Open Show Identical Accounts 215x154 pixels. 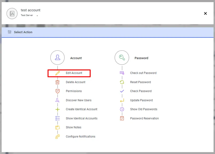(82, 118)
